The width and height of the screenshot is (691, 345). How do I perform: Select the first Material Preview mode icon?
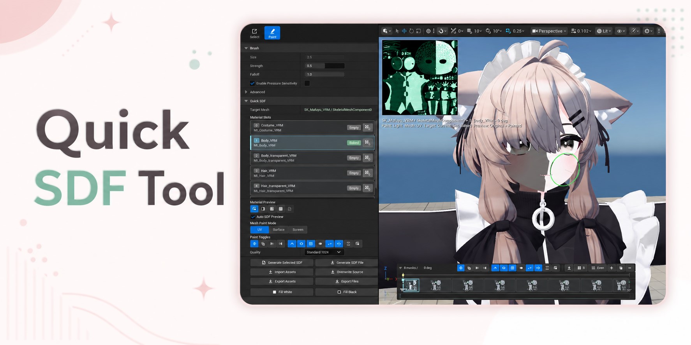(254, 209)
